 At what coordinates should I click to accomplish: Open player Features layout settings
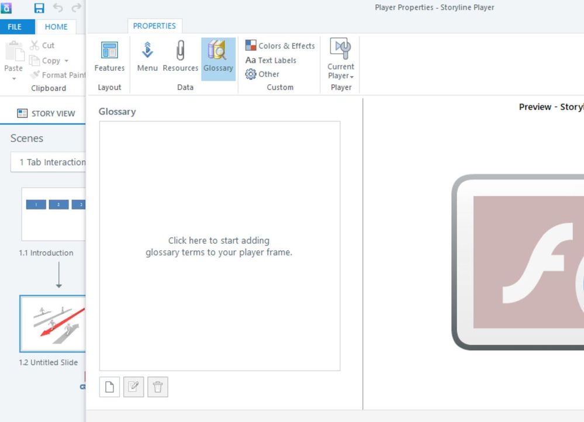[x=109, y=57]
